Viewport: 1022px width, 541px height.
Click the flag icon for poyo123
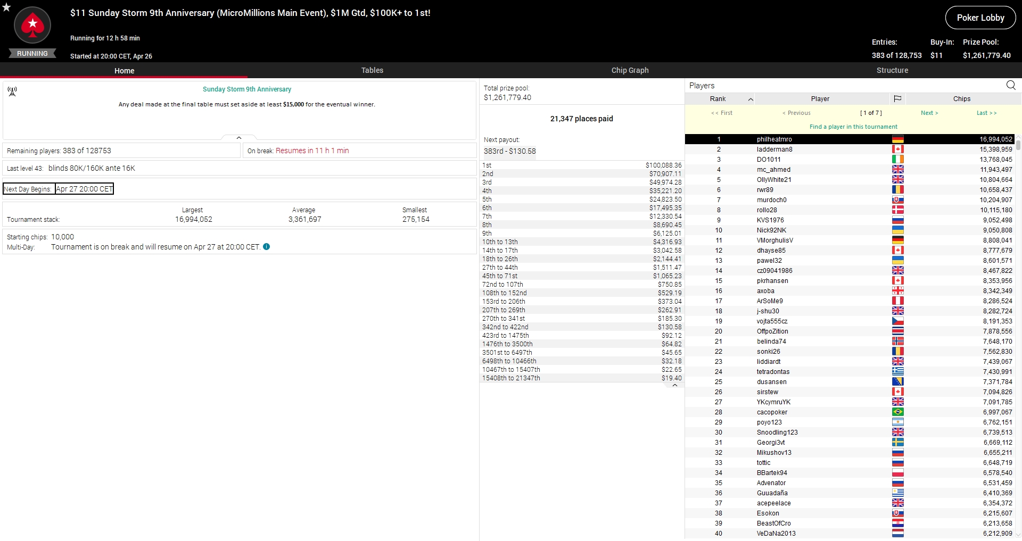(897, 422)
